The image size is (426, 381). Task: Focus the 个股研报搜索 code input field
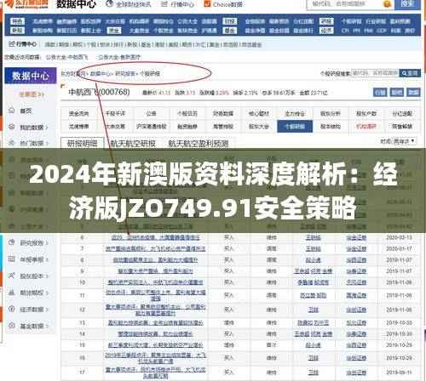coord(375,73)
